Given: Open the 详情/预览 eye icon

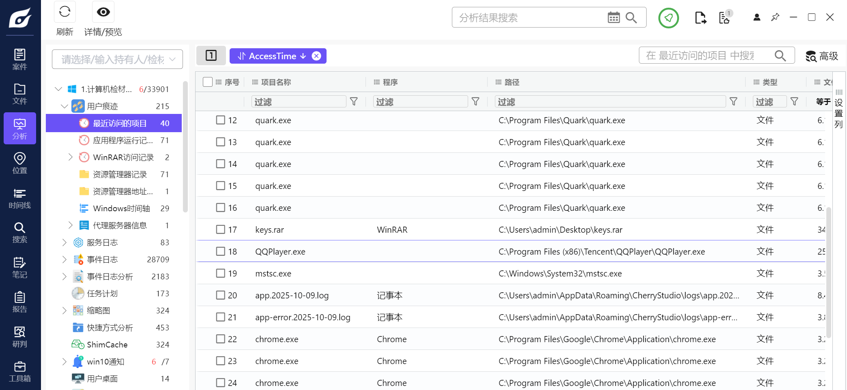Looking at the screenshot, I should pos(103,12).
